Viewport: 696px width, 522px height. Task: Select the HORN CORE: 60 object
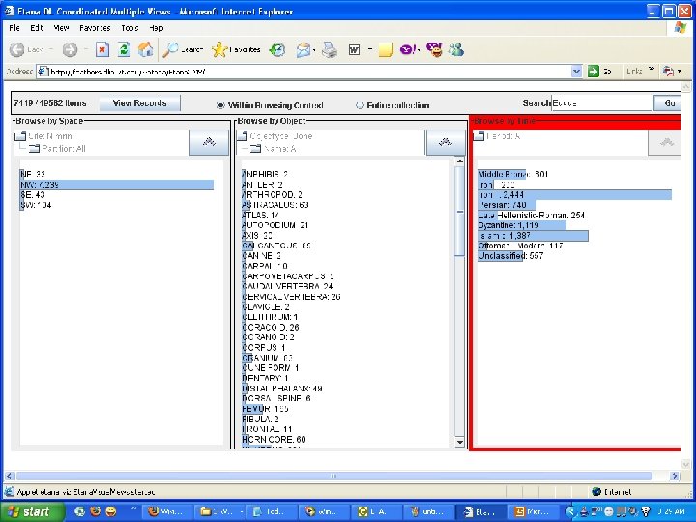click(x=274, y=440)
